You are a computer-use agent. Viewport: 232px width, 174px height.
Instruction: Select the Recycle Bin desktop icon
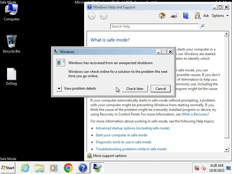(12, 44)
